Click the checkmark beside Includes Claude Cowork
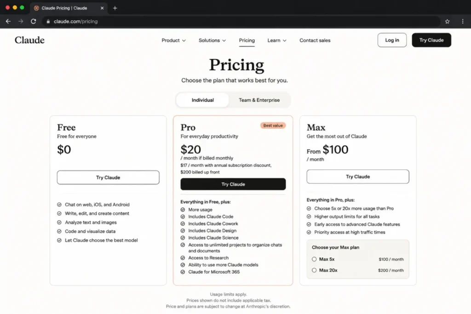 point(183,223)
